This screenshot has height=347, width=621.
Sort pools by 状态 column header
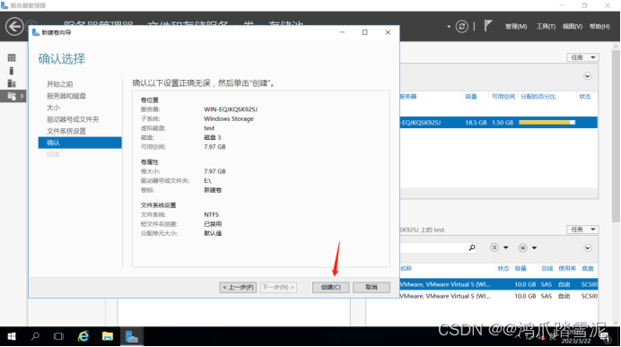coord(584,97)
